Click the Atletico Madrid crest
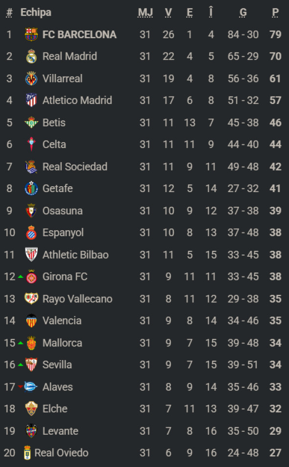This screenshot has height=467, width=289. [31, 100]
